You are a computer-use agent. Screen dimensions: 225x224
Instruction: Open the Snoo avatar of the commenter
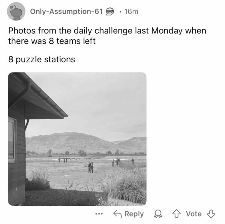16,11
